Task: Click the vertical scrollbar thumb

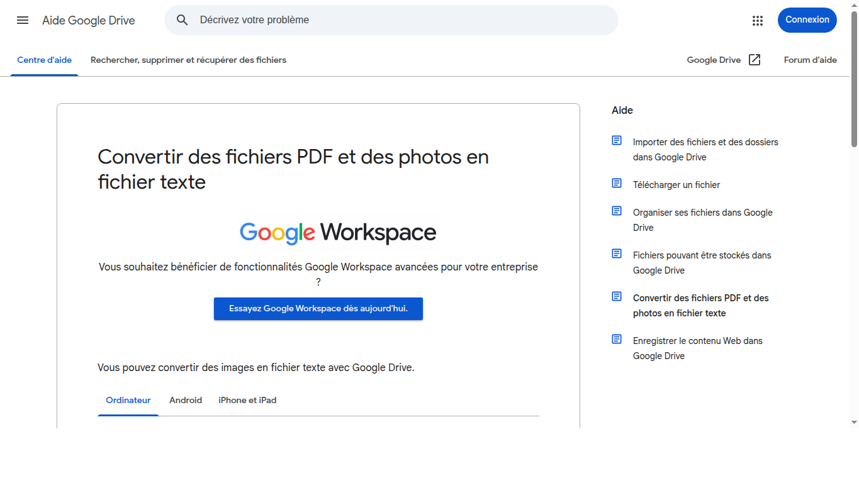Action: tap(854, 79)
